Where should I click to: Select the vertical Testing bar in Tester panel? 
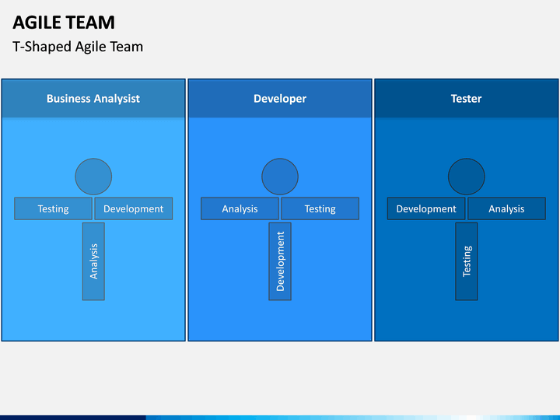coord(467,261)
